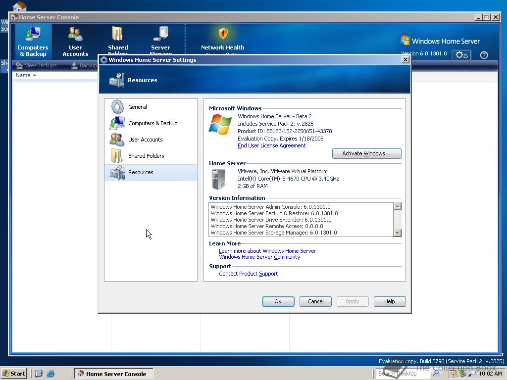Click Resources toolbox icon in sidebar
Screen dimensions: 507x380
coord(117,172)
